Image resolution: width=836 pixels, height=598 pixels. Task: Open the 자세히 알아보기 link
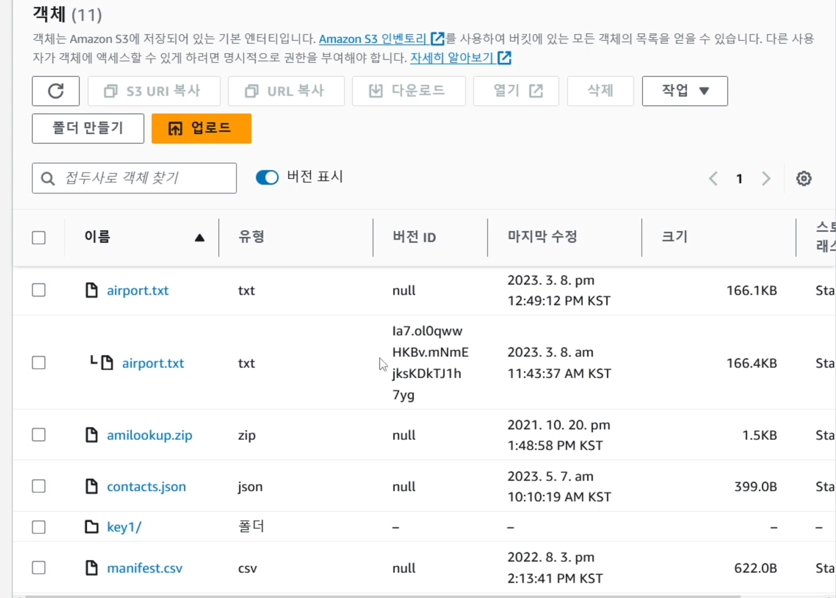tap(452, 58)
